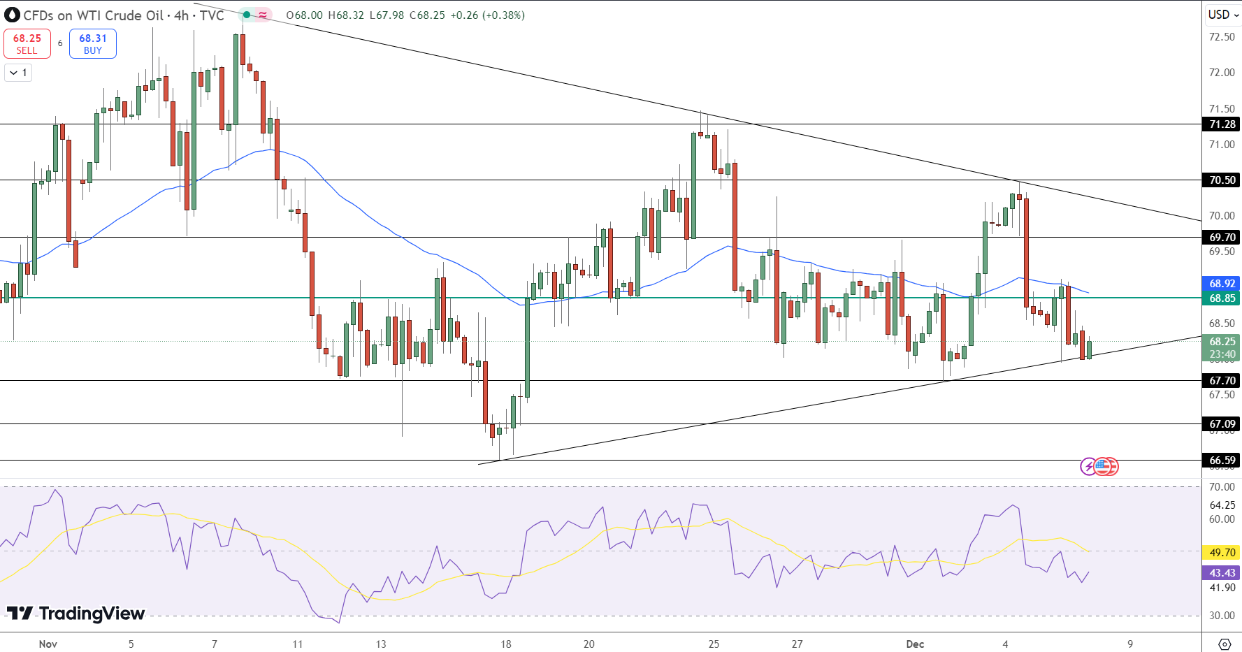Click the close value C68.25 in legend
1242x652 pixels.
point(427,15)
